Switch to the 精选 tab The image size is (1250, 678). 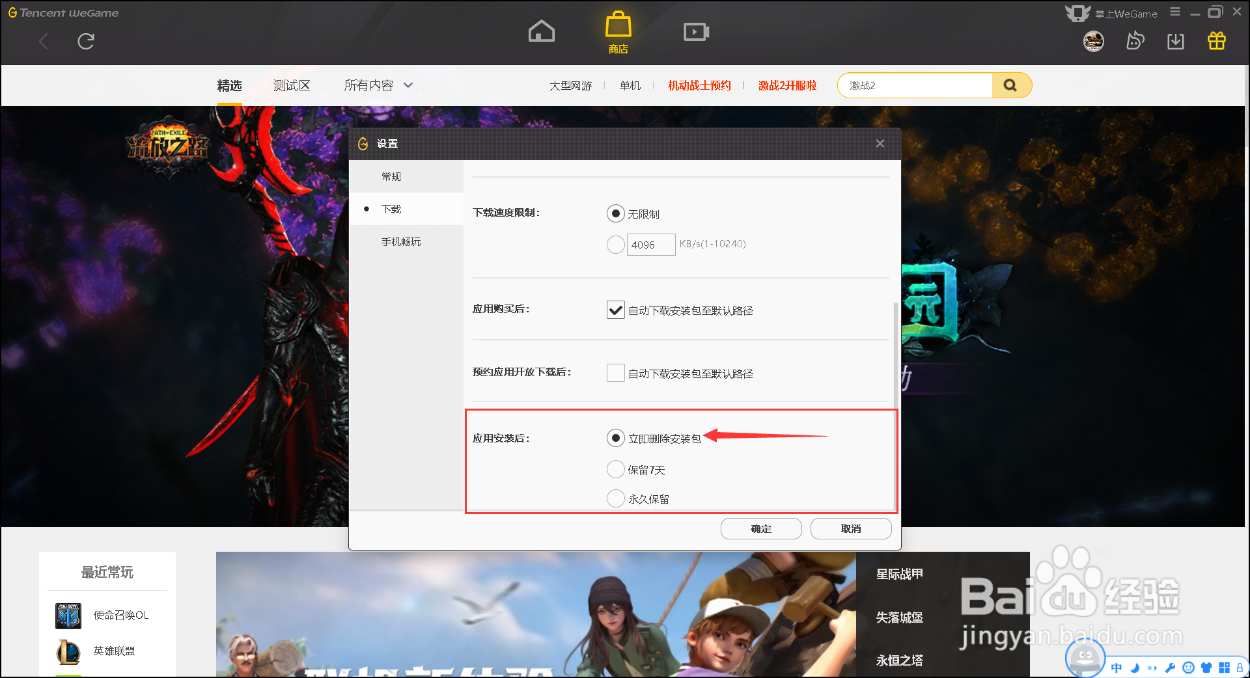pyautogui.click(x=229, y=85)
